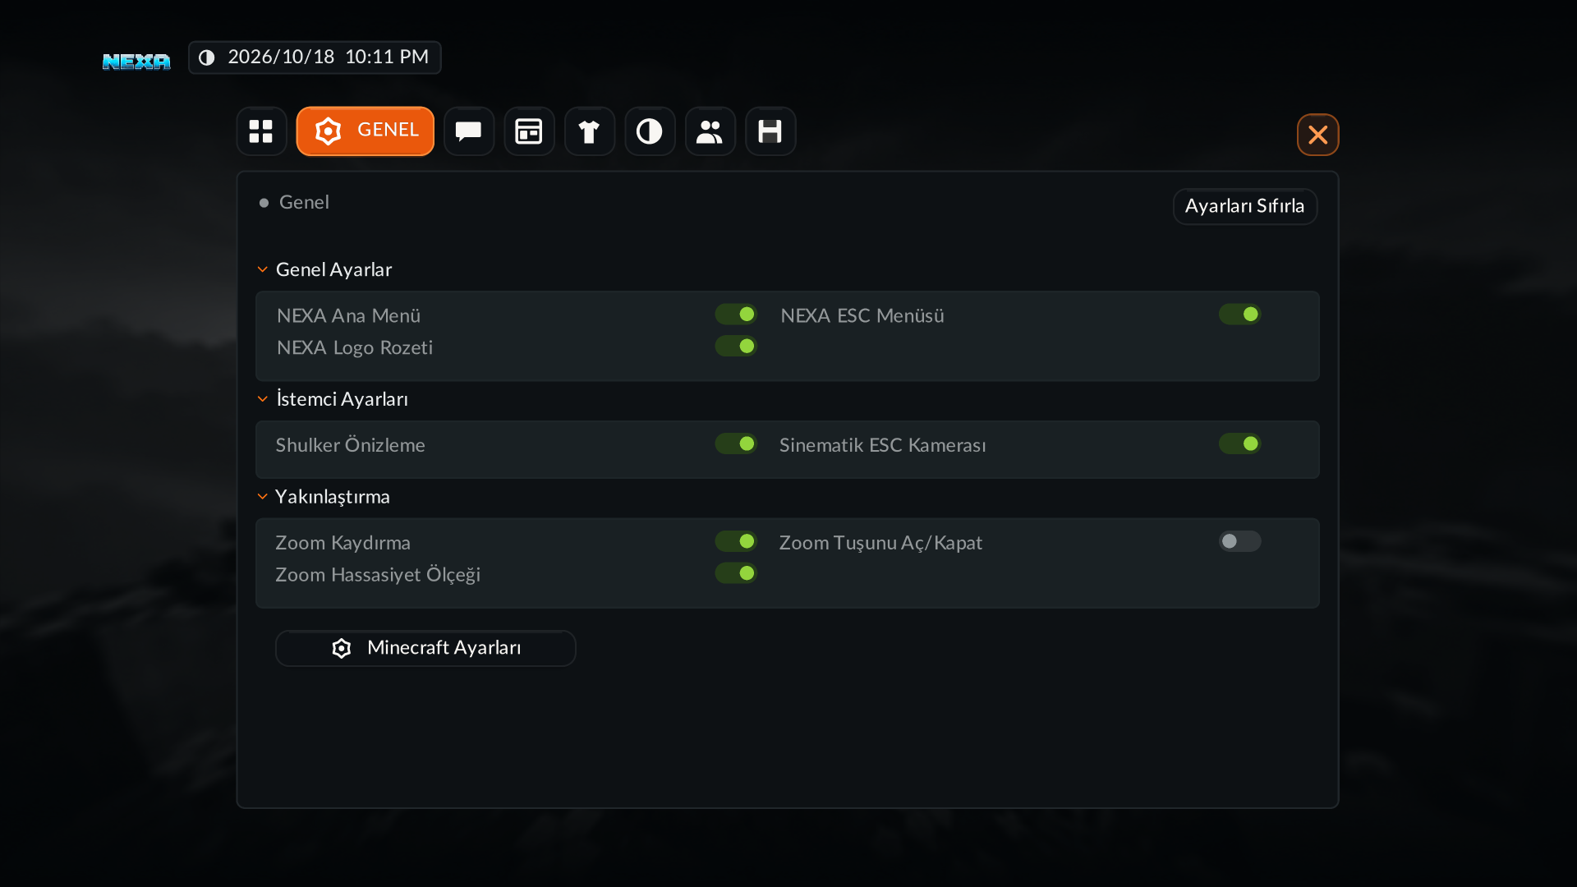Click the Genel breadcrumb label
This screenshot has width=1577, height=887.
pyautogui.click(x=304, y=202)
